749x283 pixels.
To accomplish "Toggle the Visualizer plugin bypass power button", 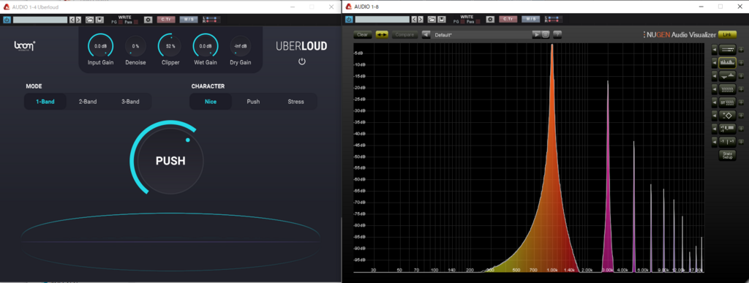I will (x=349, y=20).
